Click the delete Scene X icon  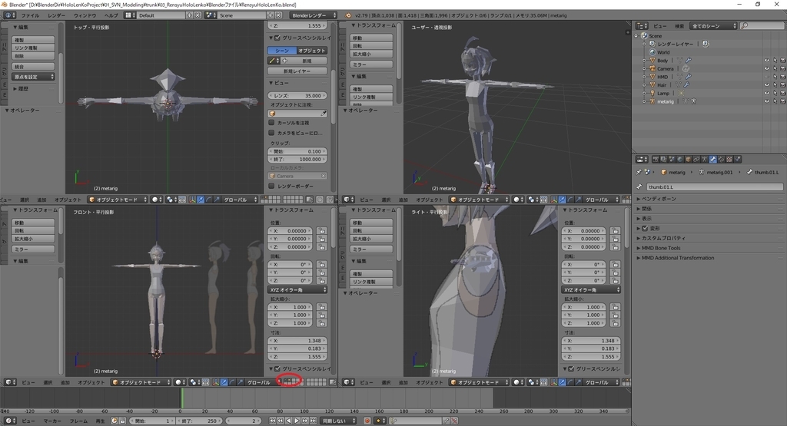pos(278,15)
